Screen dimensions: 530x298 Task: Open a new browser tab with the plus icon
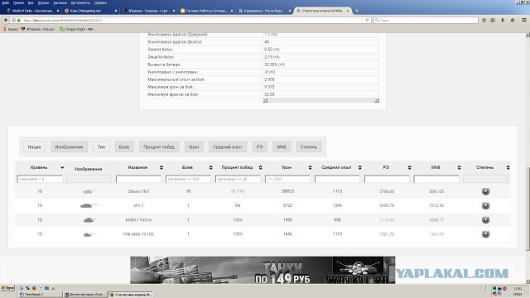pos(357,11)
